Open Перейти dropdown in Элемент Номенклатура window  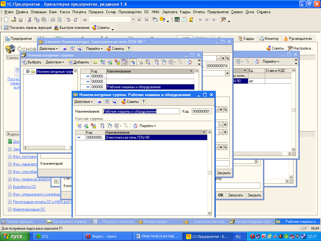click(94, 49)
